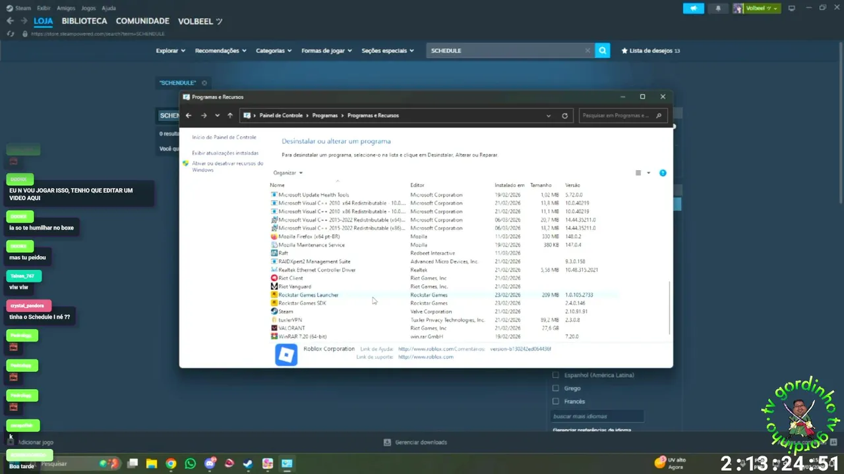Clear the SCHEDULE search text in Steam
The height and width of the screenshot is (474, 844).
(588, 51)
